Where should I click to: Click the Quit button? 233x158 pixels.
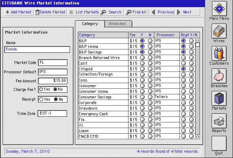click(x=219, y=143)
